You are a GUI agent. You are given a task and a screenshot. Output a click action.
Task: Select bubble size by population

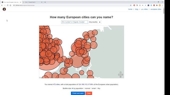(73, 88)
